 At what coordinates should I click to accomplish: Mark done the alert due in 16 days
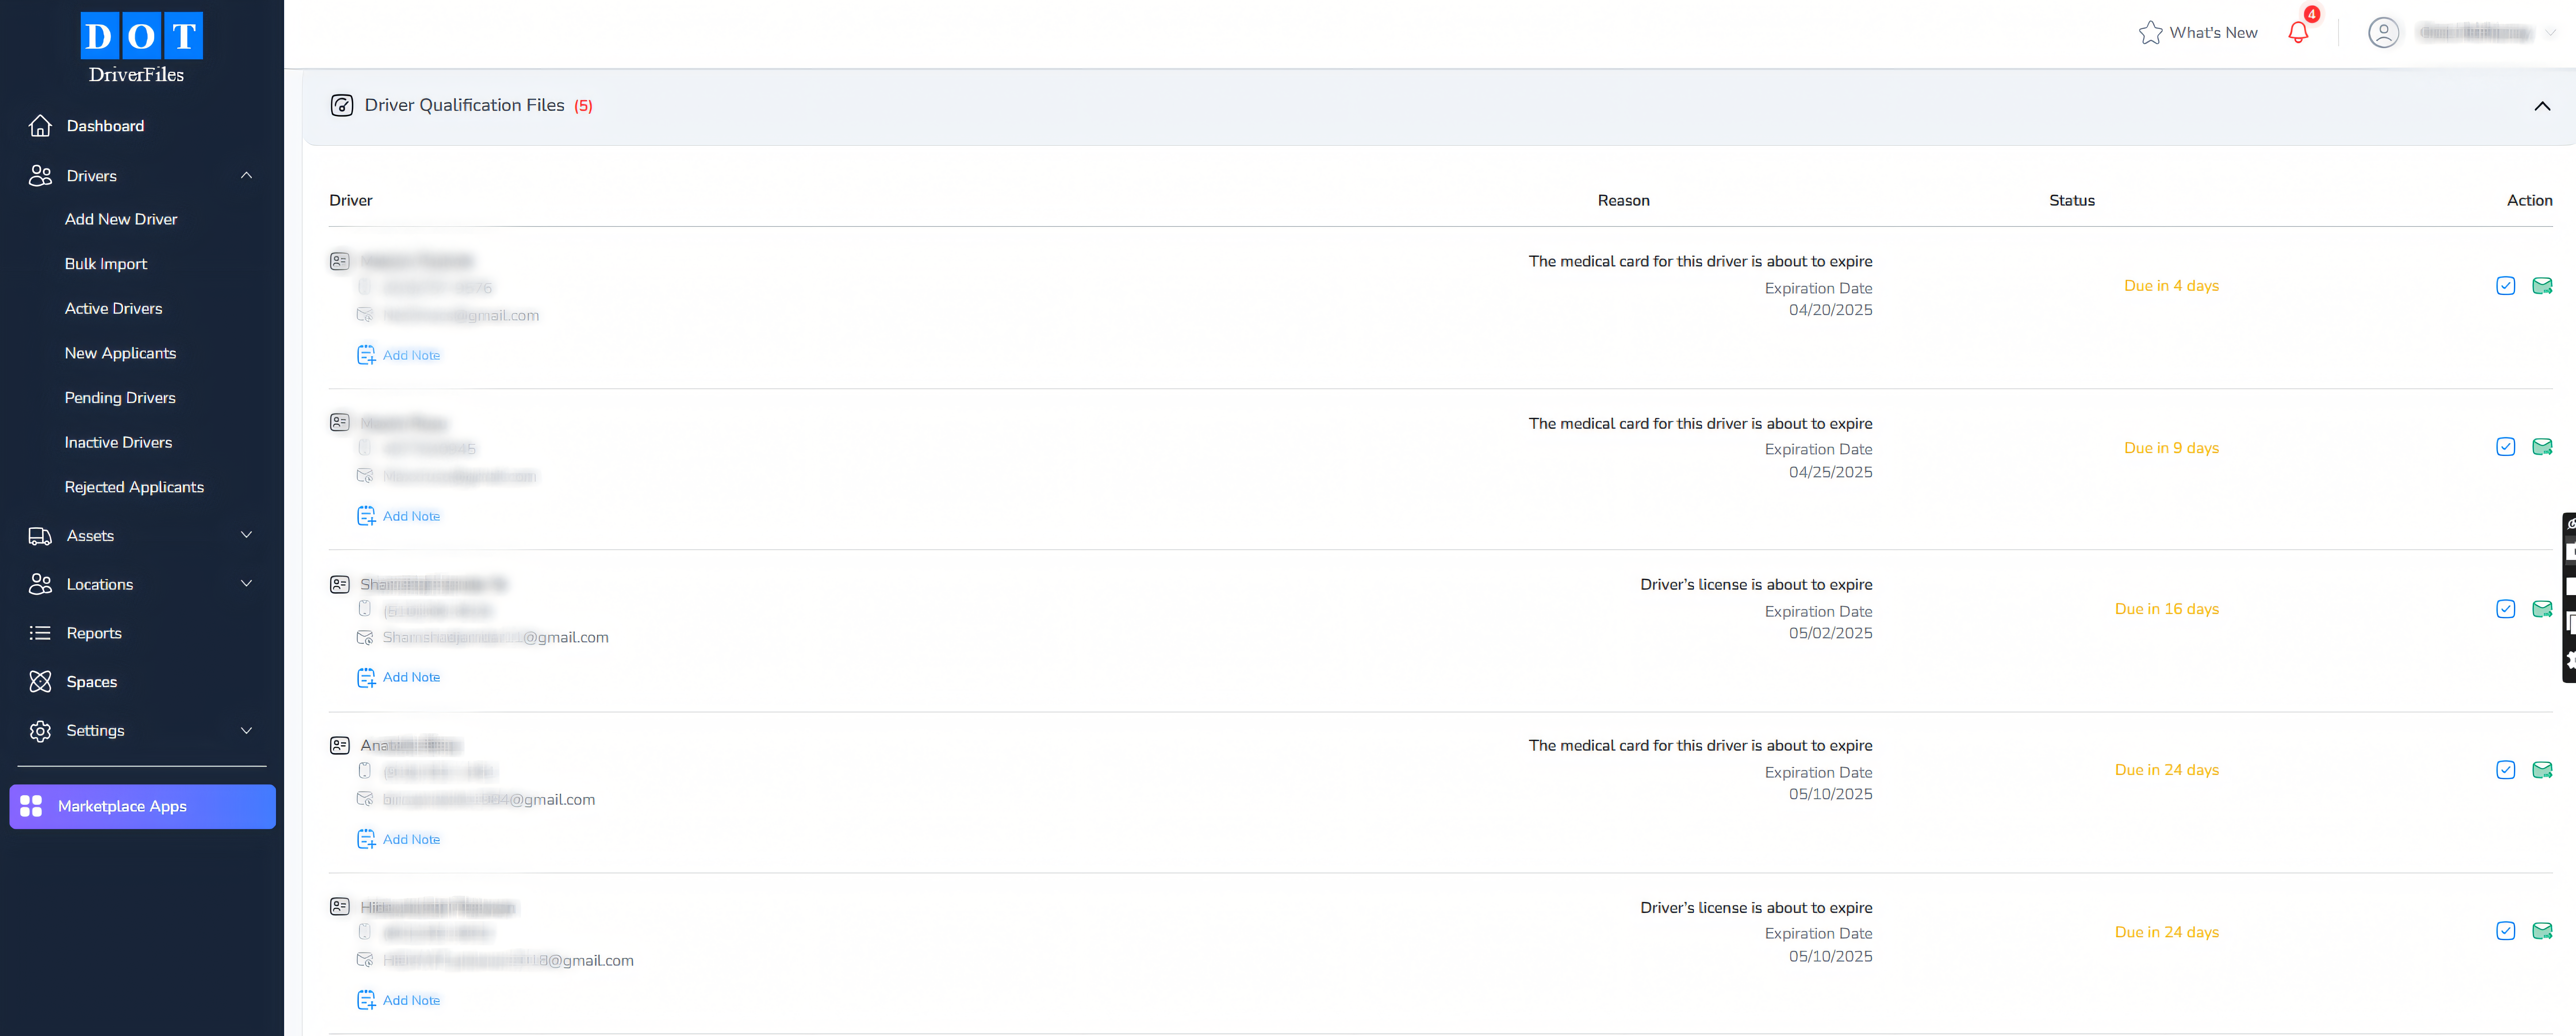[2505, 609]
